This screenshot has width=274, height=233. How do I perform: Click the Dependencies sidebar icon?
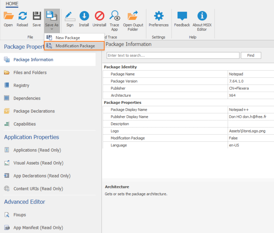click(x=7, y=98)
